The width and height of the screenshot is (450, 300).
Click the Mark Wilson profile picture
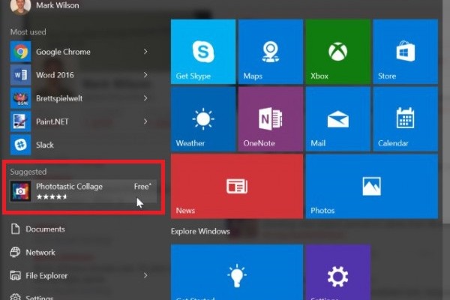point(20,6)
